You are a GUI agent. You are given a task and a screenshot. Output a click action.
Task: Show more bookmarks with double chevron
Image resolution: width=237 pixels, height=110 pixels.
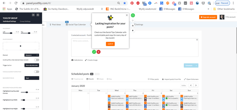209,9
